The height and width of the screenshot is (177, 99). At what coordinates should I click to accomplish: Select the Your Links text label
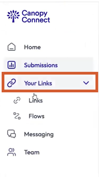[38, 83]
